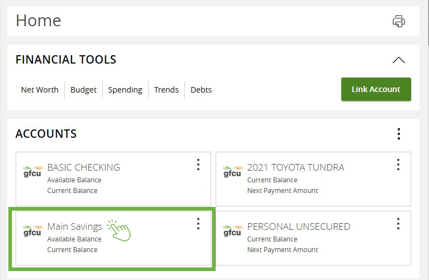Click the gfcu logo beside Personal Unsecured
Screen dimensions: 429x280
(x=232, y=230)
